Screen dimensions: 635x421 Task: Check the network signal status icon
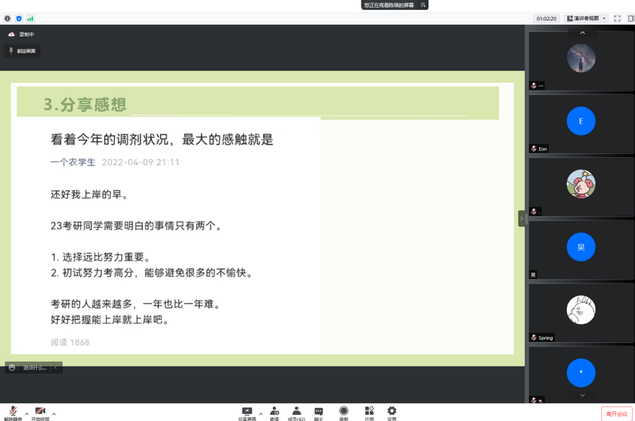point(31,19)
